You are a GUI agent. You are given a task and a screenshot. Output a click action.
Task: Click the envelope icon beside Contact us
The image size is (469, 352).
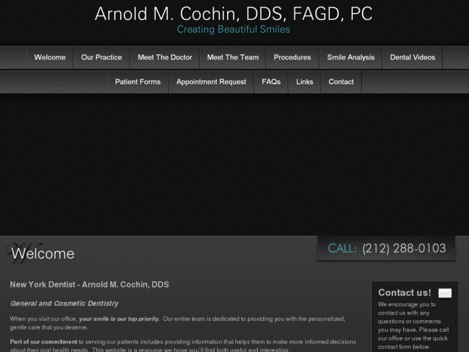tap(444, 293)
